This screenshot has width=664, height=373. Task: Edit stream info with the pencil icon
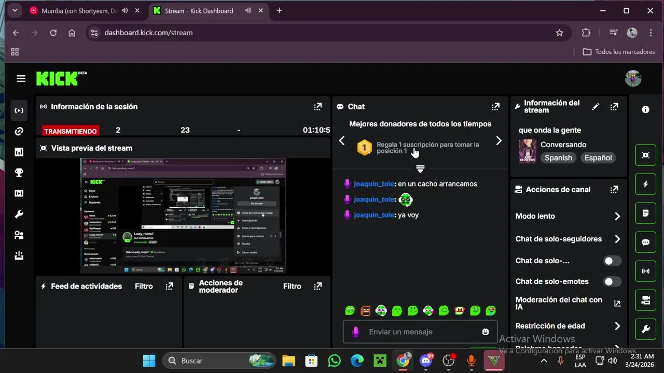(596, 107)
